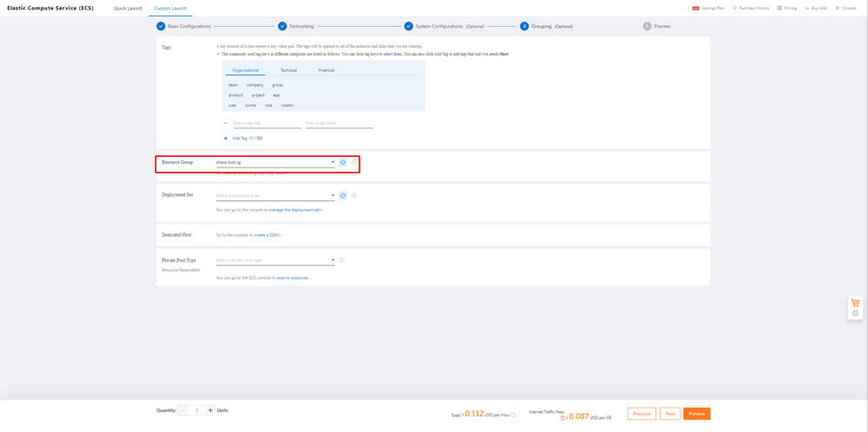Viewport: 868px width, 432px height.
Task: Go to the Console
Action: pyautogui.click(x=845, y=9)
